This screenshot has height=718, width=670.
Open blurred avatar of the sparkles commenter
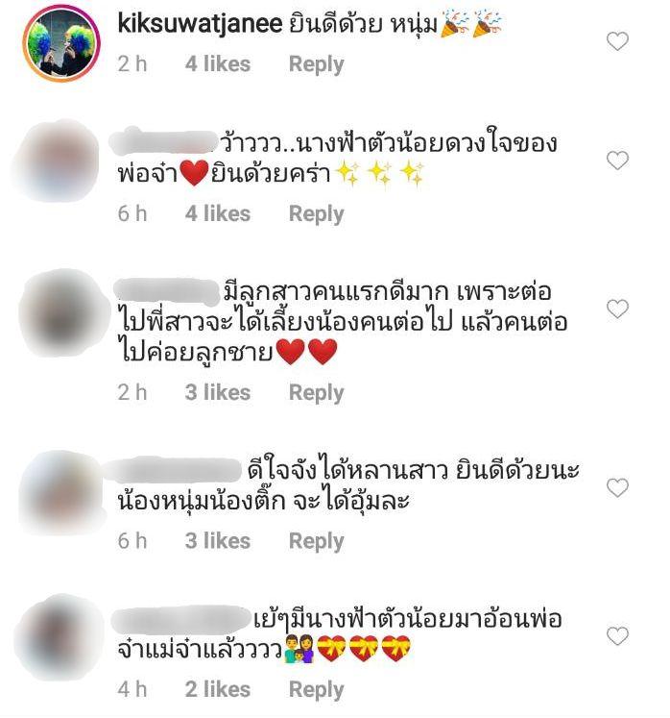59,161
